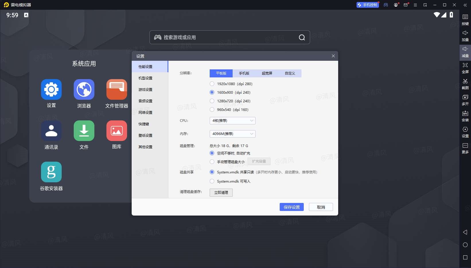Select the 1920x1080 resolution option
471x268 pixels.
[212, 84]
